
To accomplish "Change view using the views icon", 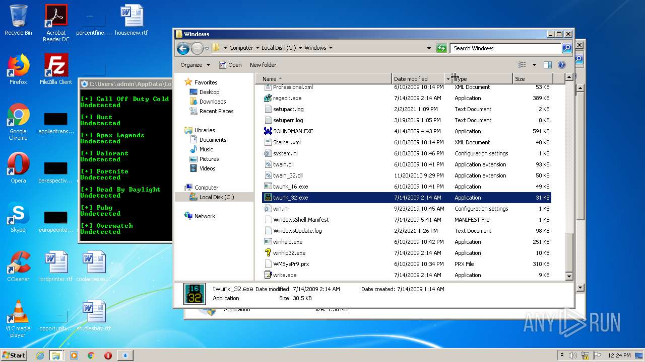I will coord(522,65).
